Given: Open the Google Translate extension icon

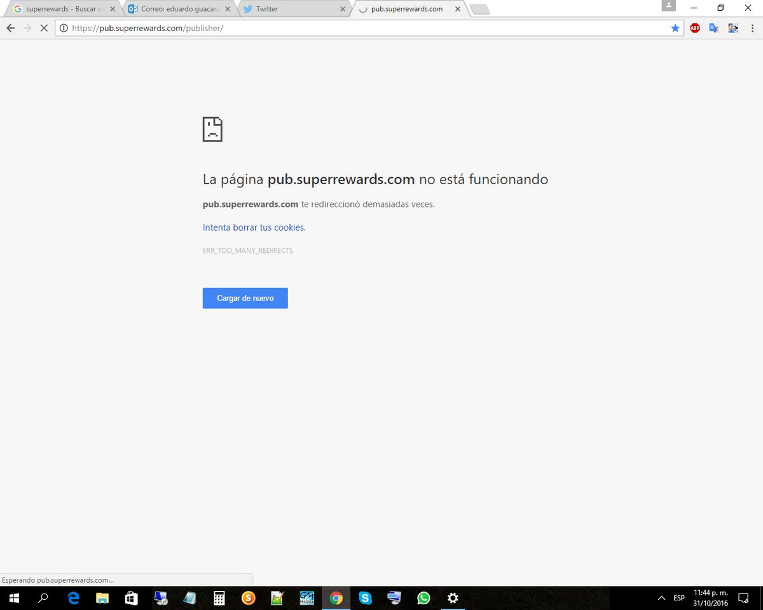Looking at the screenshot, I should coord(714,28).
